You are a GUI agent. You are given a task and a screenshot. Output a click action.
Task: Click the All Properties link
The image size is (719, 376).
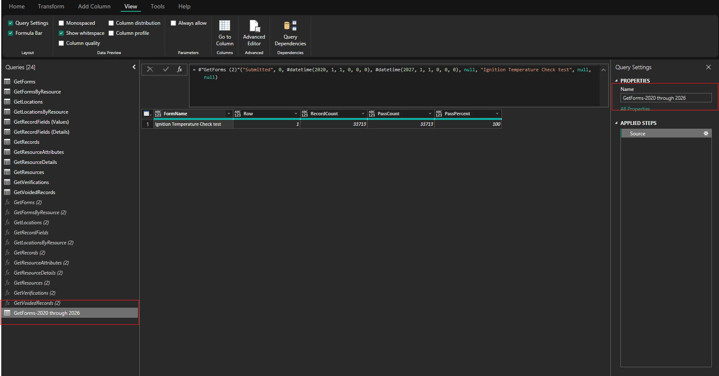(635, 109)
